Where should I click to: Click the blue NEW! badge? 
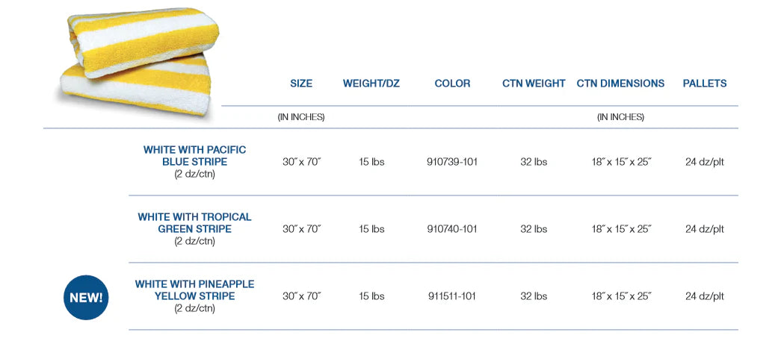(x=86, y=297)
